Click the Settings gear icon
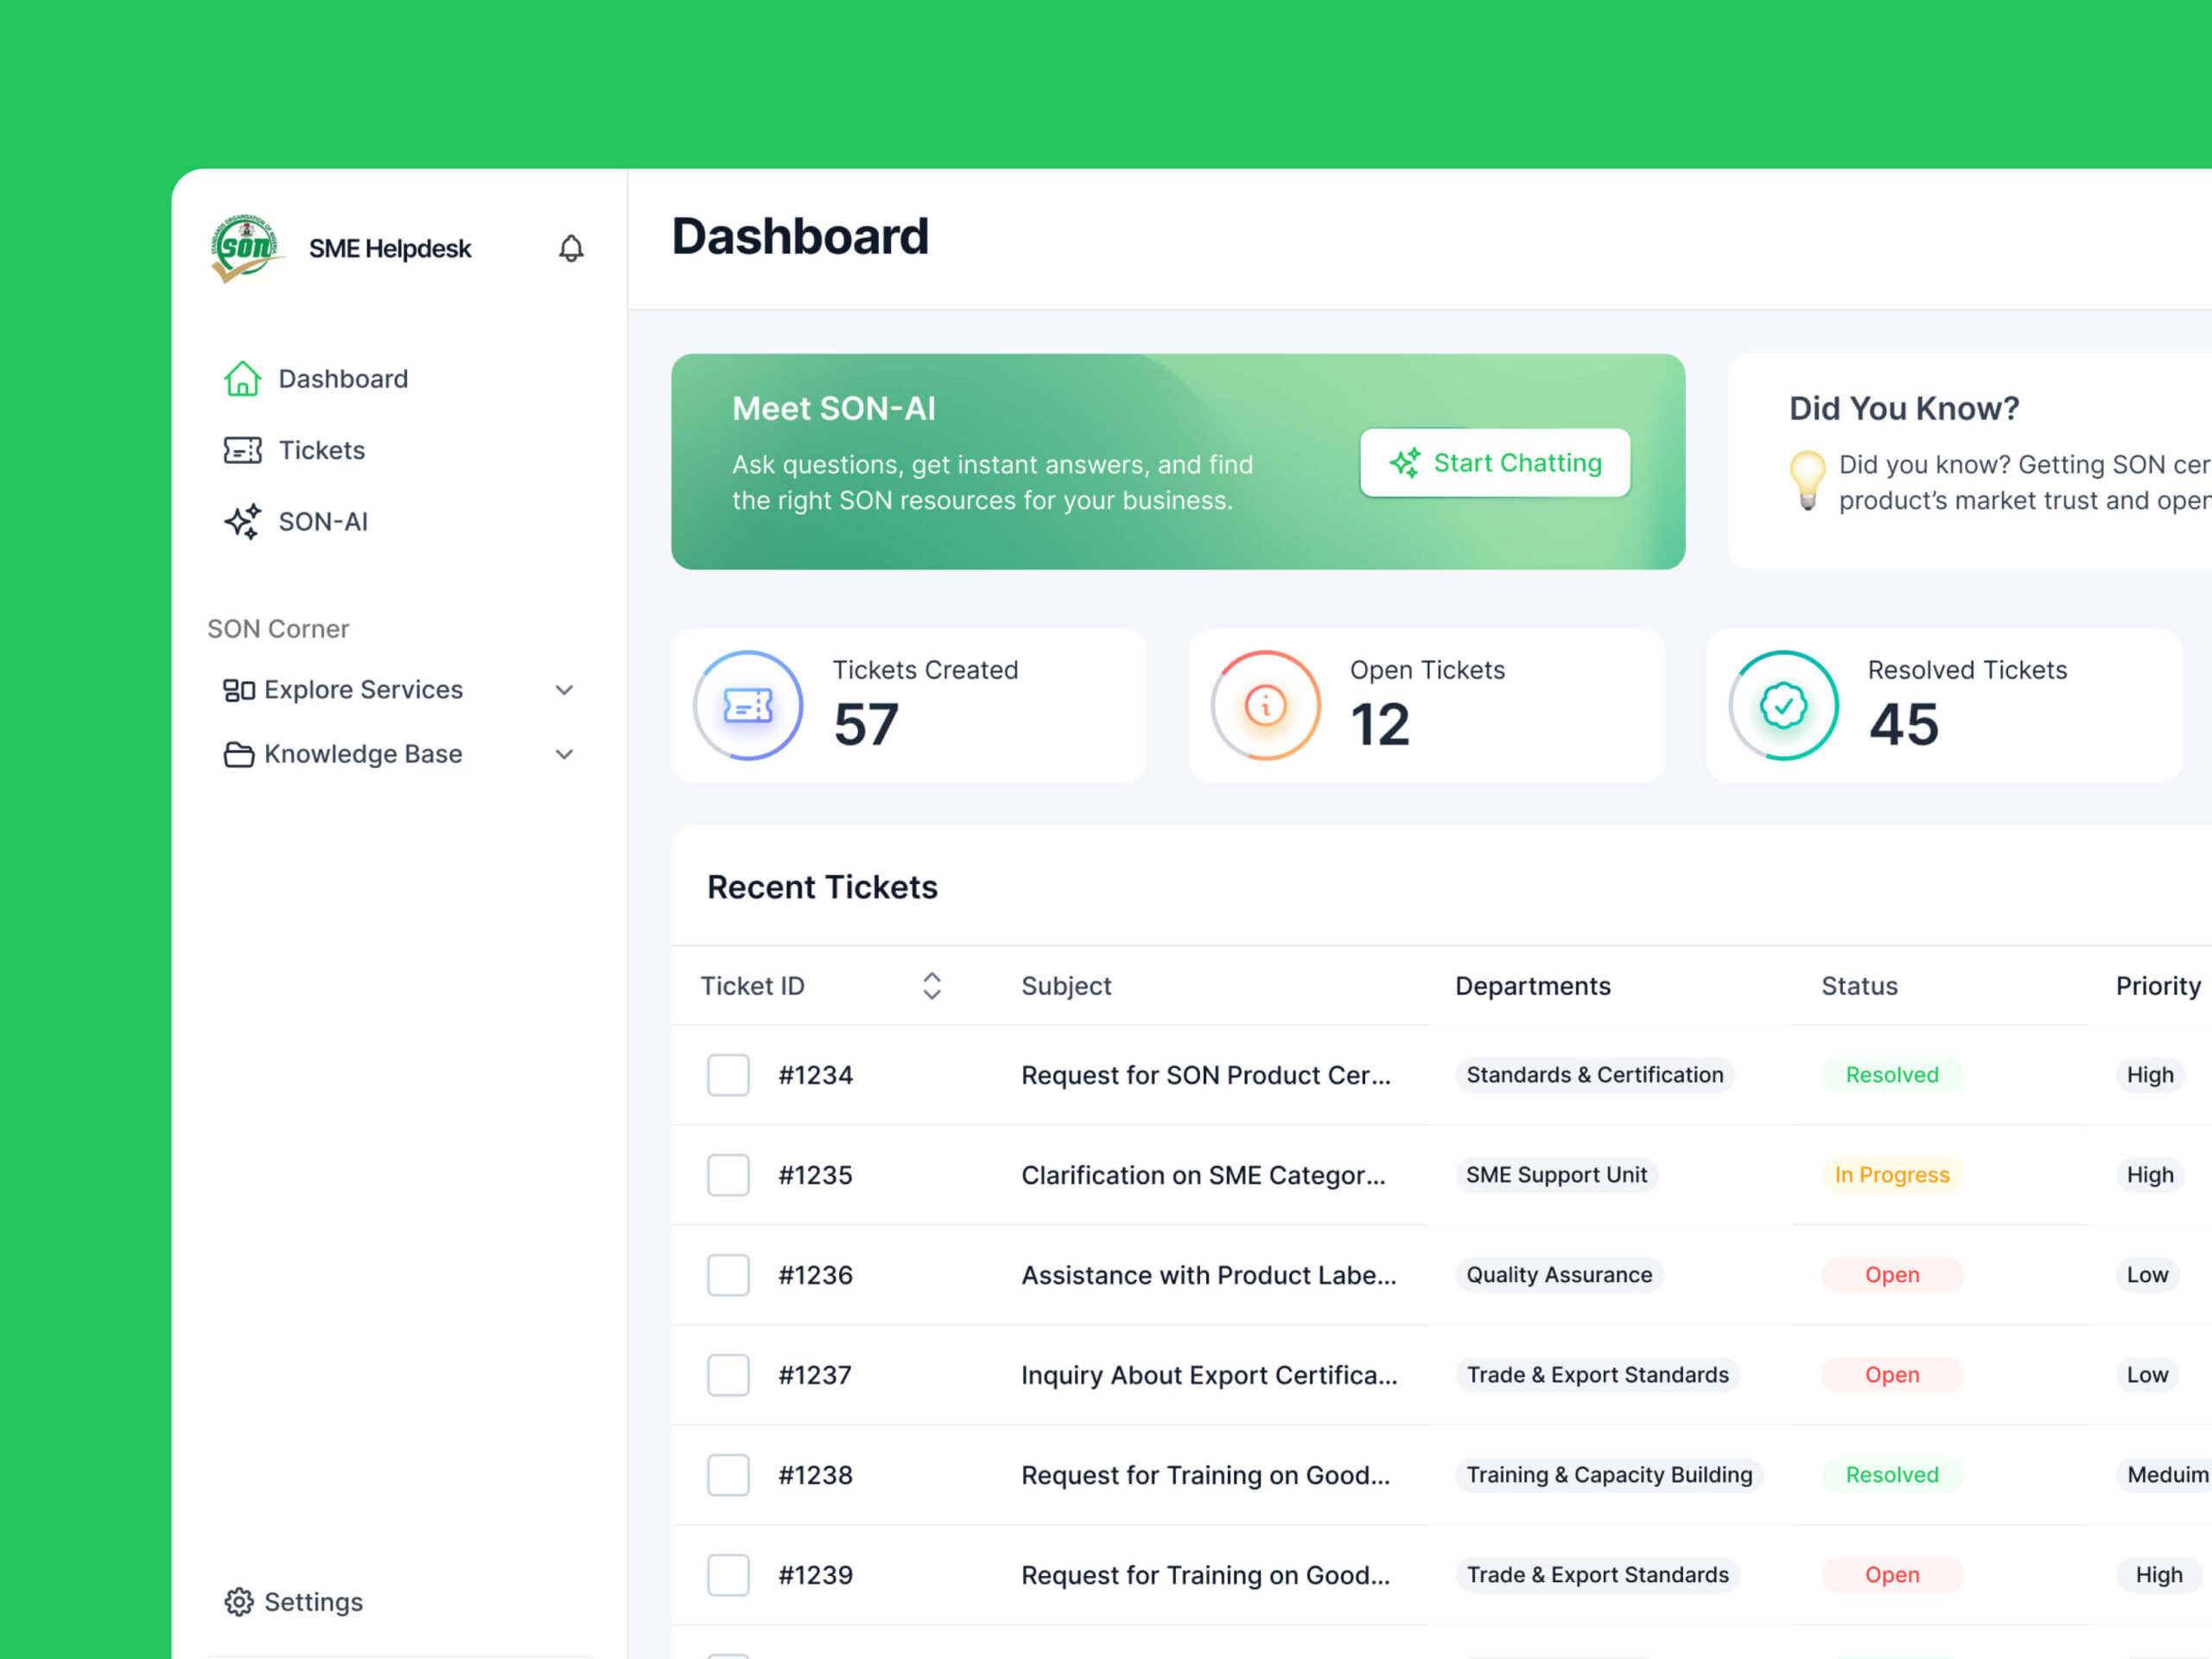The width and height of the screenshot is (2212, 1659). tap(238, 1602)
